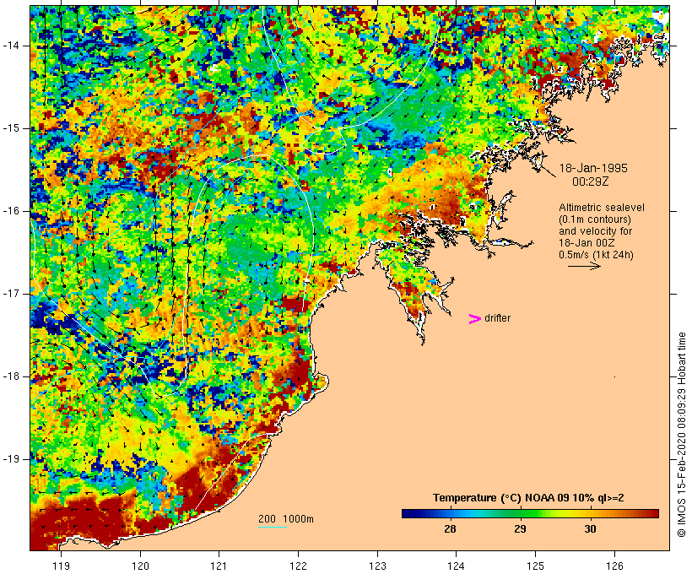Click the -14 latitude axis label
The width and height of the screenshot is (692, 574).
pos(11,46)
